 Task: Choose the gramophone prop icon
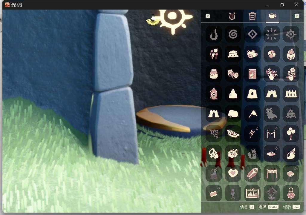point(214,173)
